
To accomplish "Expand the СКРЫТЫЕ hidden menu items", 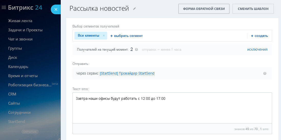I will (30, 132).
